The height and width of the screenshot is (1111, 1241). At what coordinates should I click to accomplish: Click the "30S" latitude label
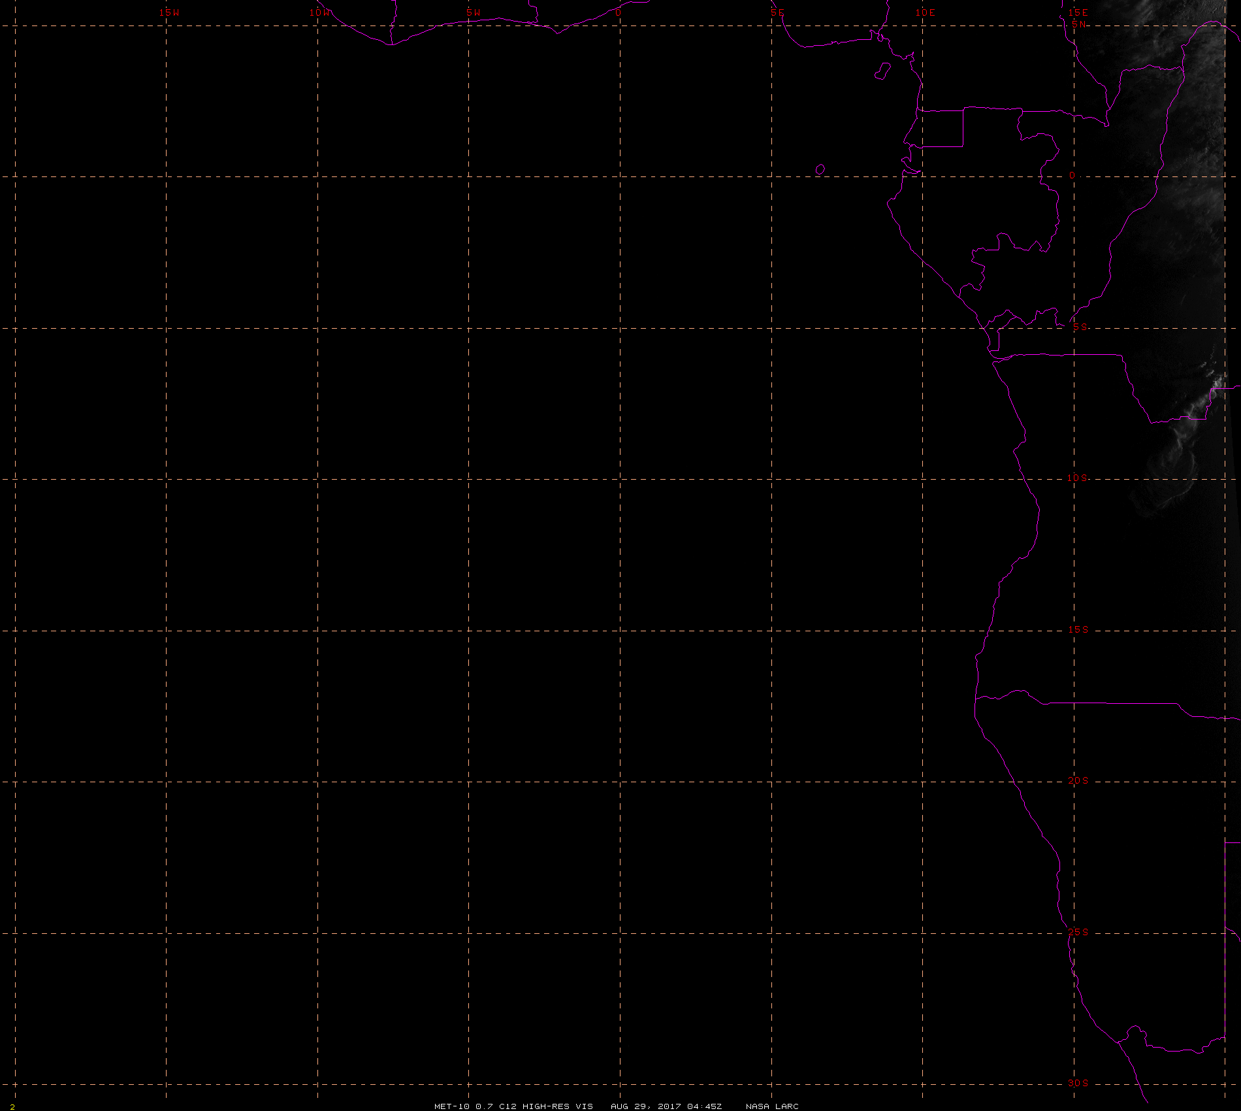pos(1078,1083)
